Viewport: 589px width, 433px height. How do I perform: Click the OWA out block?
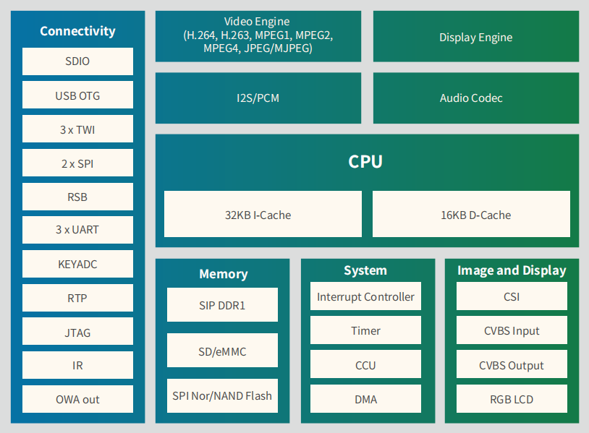(77, 399)
